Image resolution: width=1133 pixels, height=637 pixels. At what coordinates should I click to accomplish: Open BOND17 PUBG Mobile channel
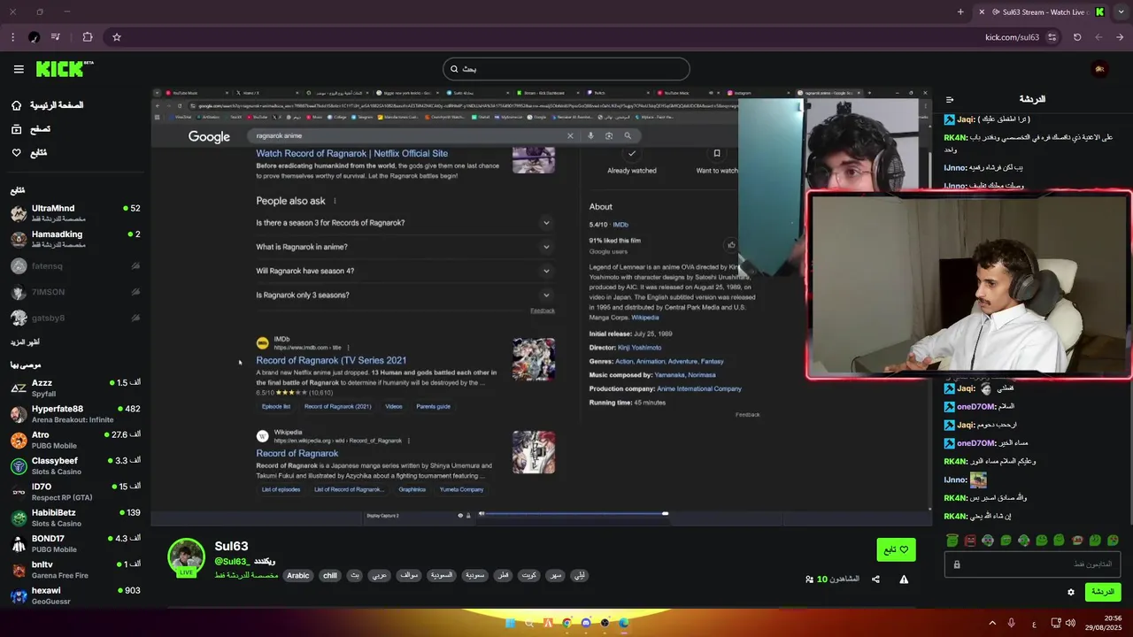click(75, 543)
